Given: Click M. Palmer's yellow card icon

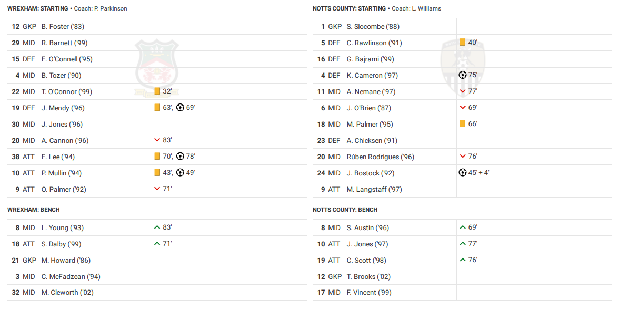Looking at the screenshot, I should [462, 124].
